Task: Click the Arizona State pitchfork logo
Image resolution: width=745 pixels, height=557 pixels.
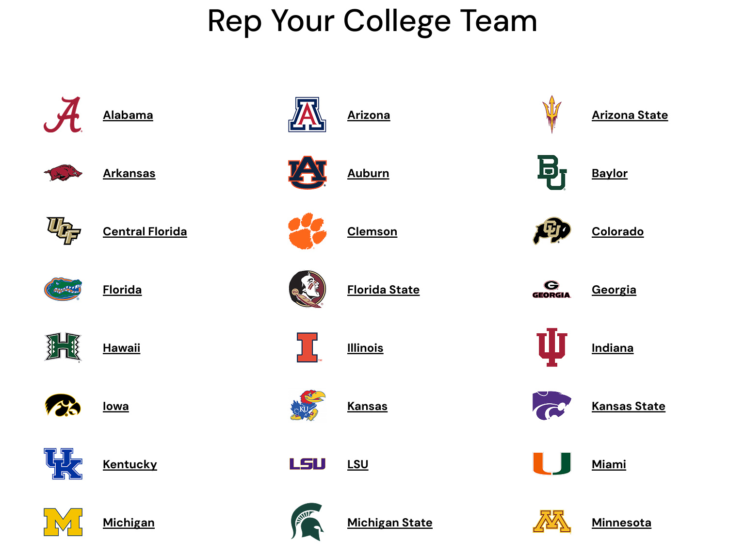Action: click(552, 115)
